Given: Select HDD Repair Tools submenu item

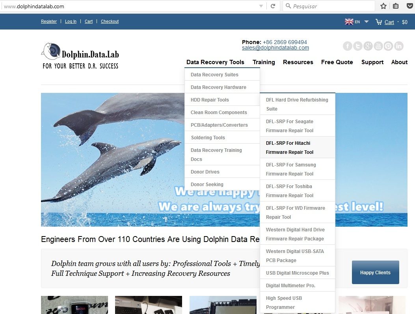Looking at the screenshot, I should [222, 100].
